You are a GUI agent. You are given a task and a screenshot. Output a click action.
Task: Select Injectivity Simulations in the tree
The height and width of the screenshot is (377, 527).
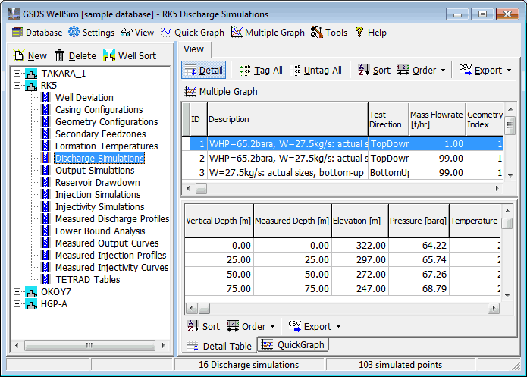[x=99, y=207]
